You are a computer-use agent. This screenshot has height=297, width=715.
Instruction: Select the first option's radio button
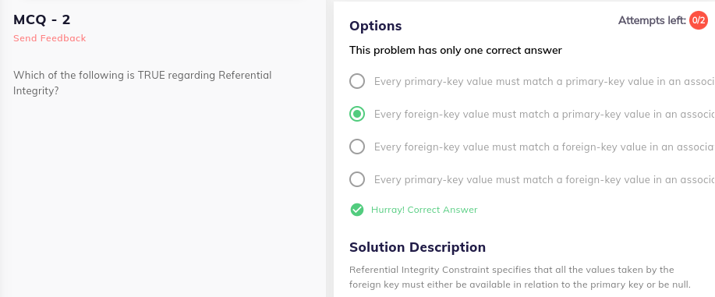[x=357, y=81]
